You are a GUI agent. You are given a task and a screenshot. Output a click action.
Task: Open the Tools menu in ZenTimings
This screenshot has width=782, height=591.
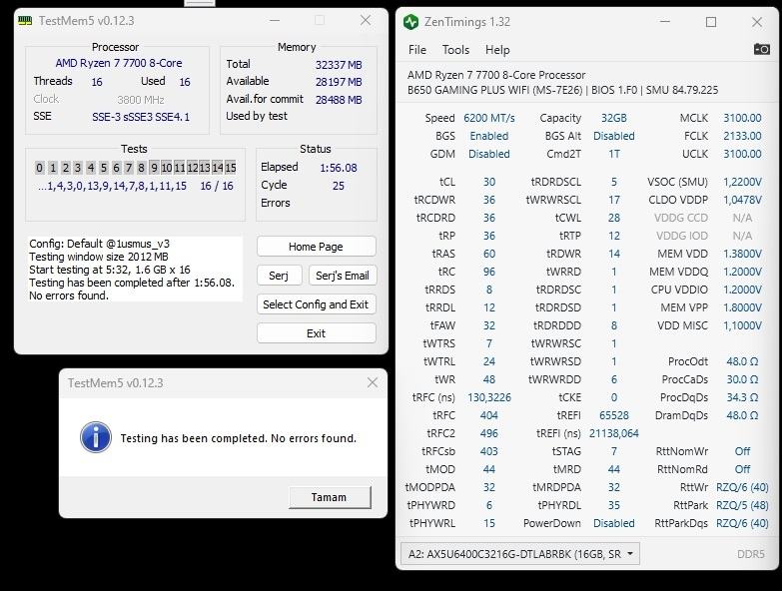[455, 50]
